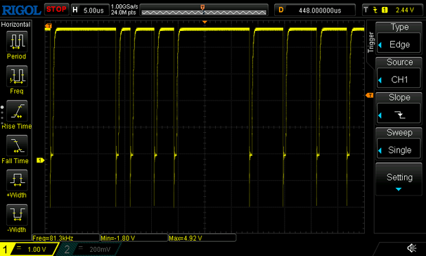Click the trigger source channel 1 badge
This screenshot has width=426, height=256.
pos(385,10)
